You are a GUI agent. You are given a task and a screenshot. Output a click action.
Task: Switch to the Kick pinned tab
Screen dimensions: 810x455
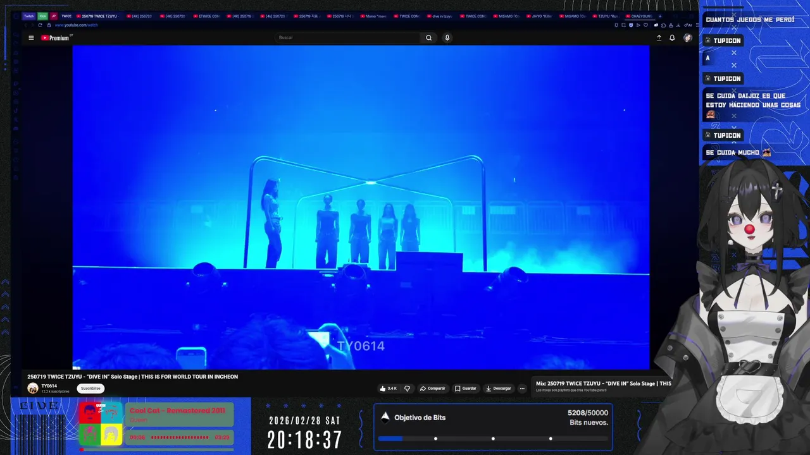coord(42,16)
